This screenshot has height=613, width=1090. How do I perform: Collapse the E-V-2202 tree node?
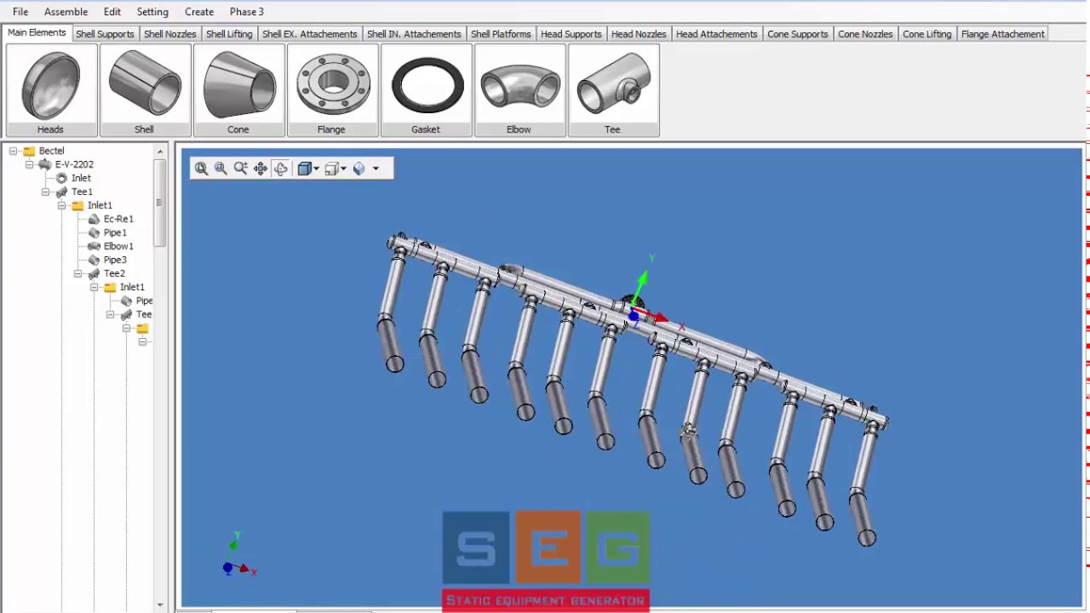click(29, 164)
